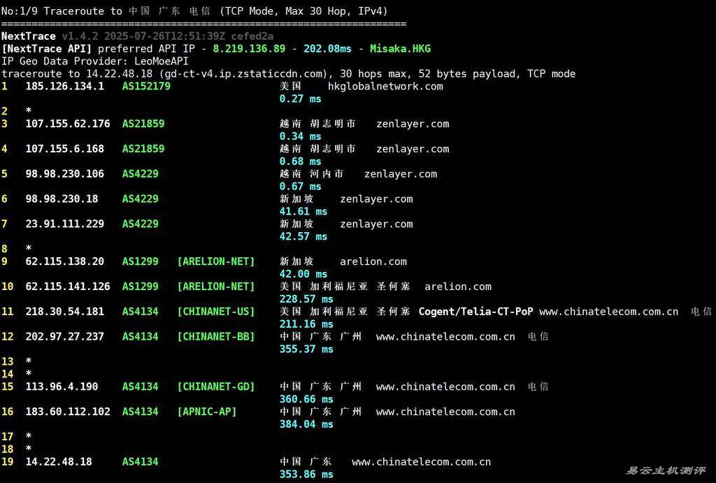Click the version text v1.4.2
716x483 pixels.
[80, 36]
